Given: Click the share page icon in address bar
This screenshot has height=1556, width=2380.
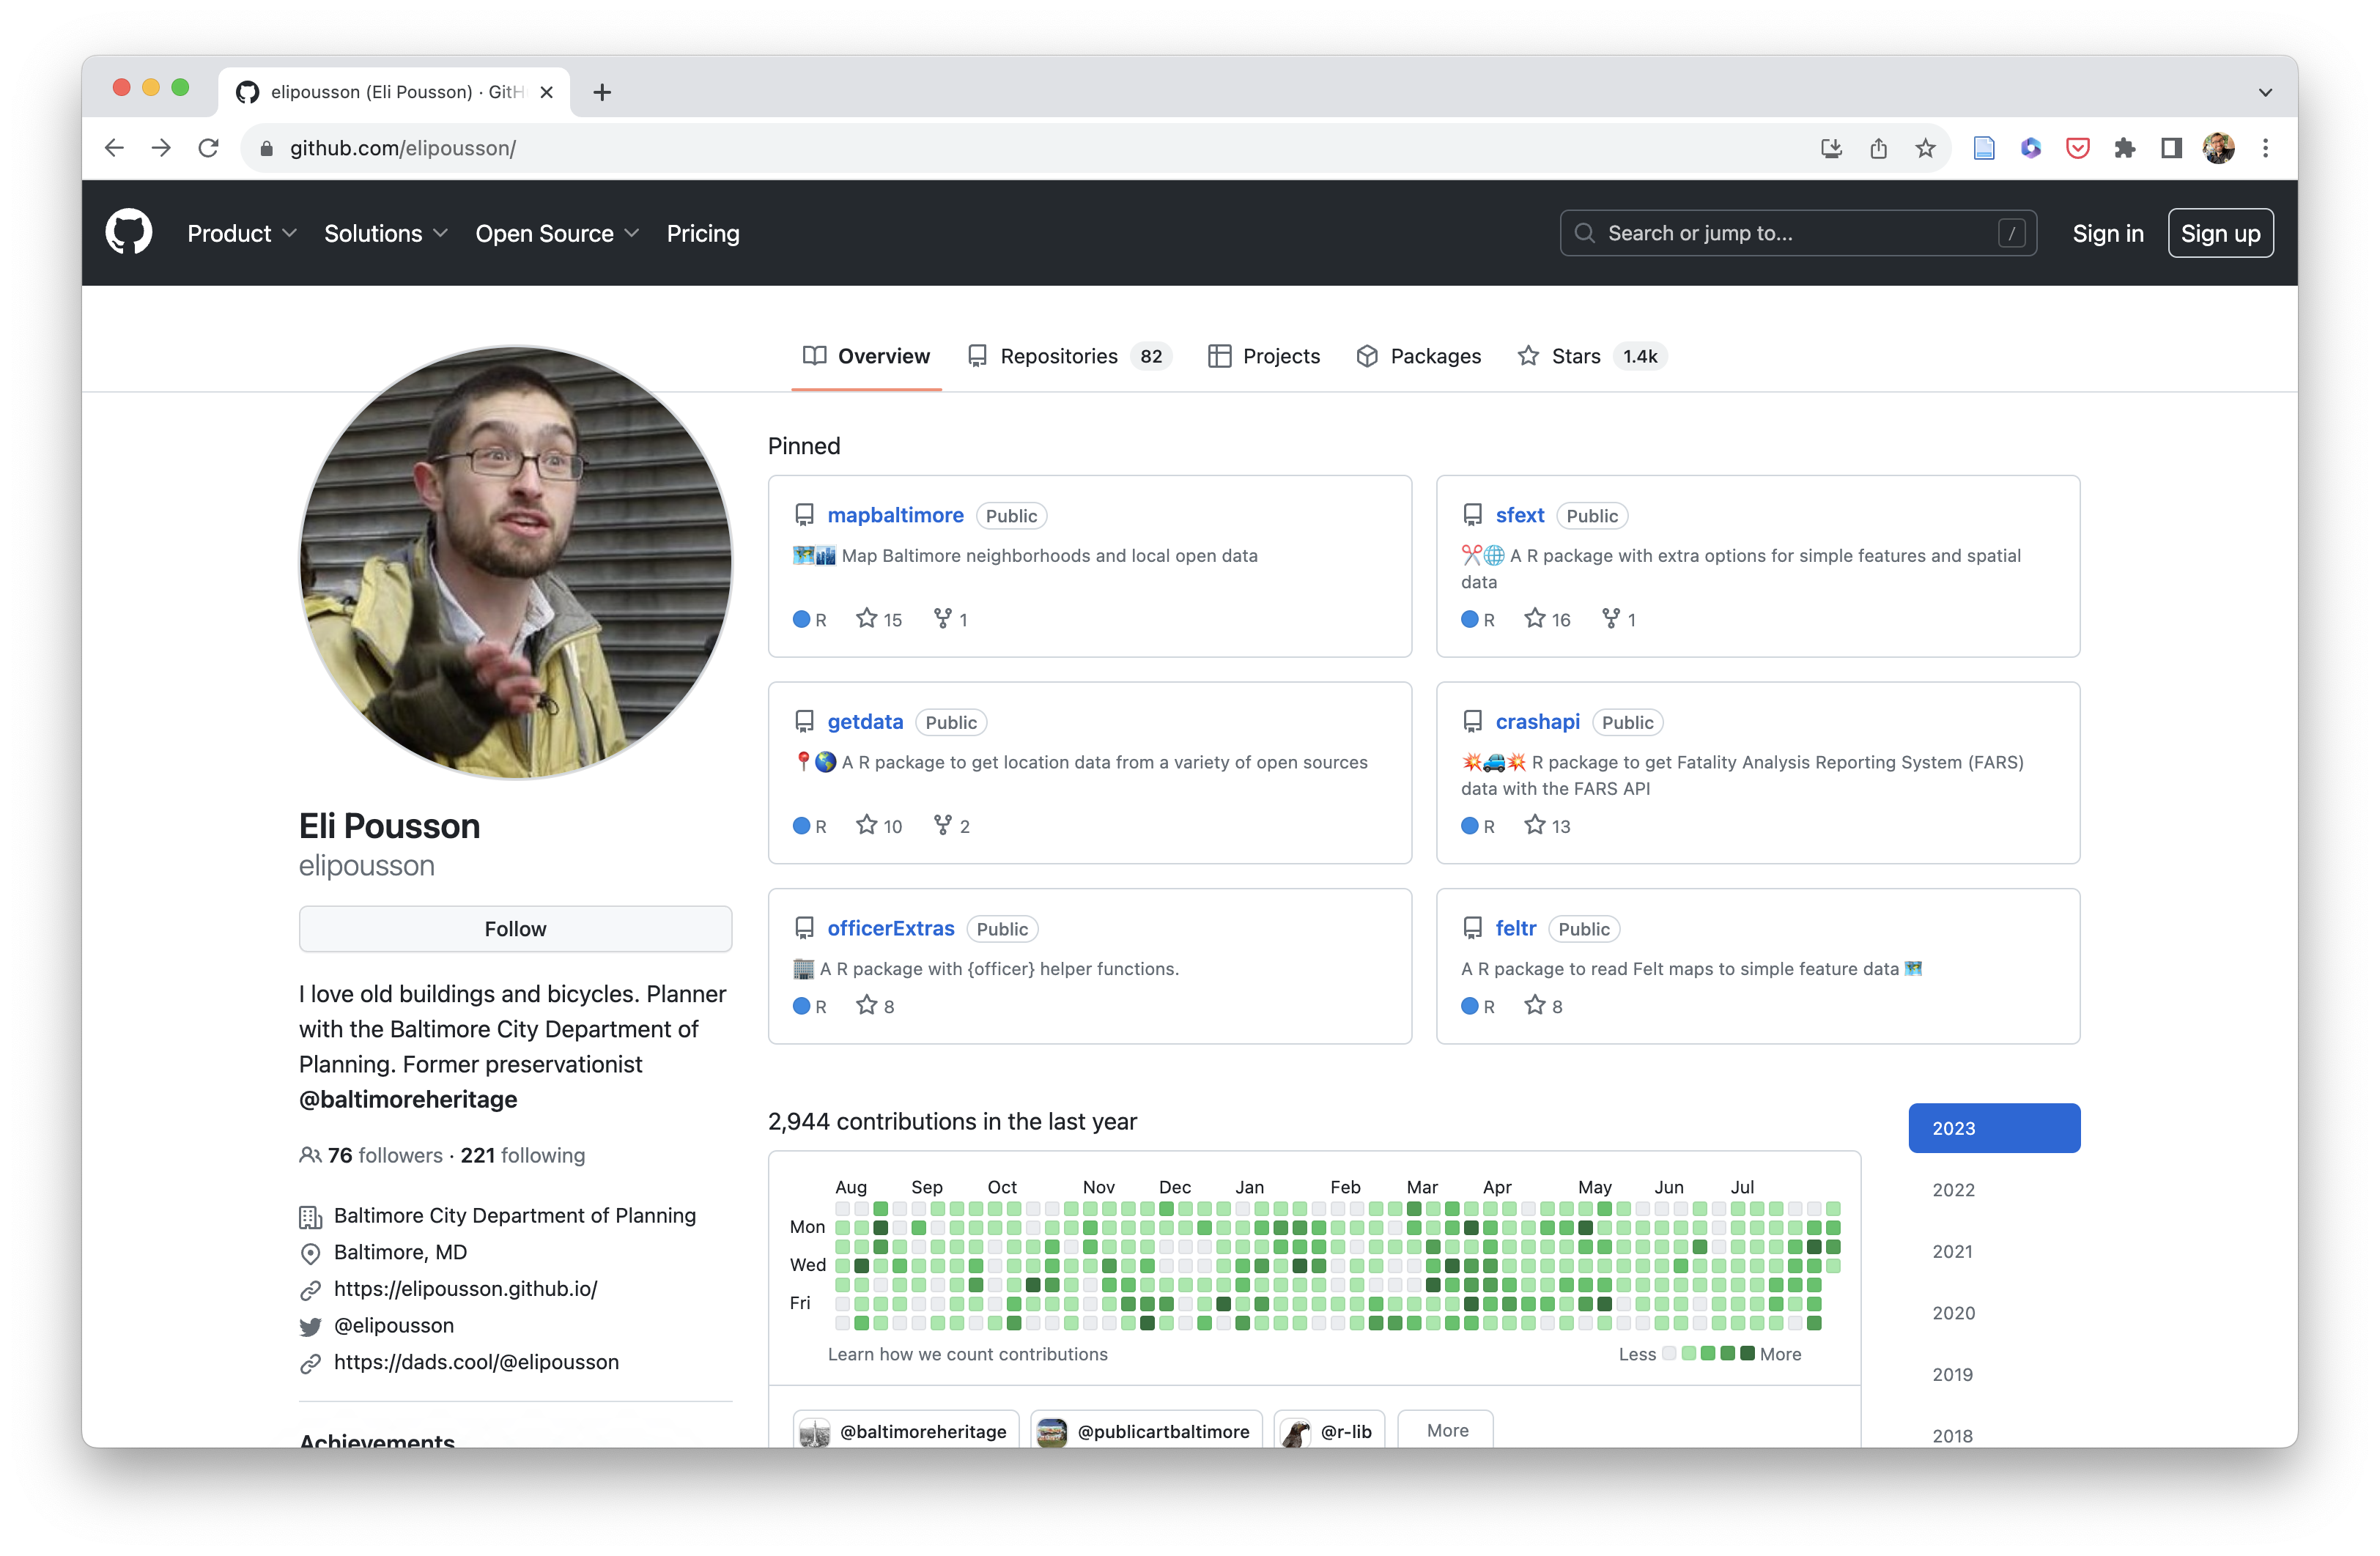Looking at the screenshot, I should pos(1878,148).
